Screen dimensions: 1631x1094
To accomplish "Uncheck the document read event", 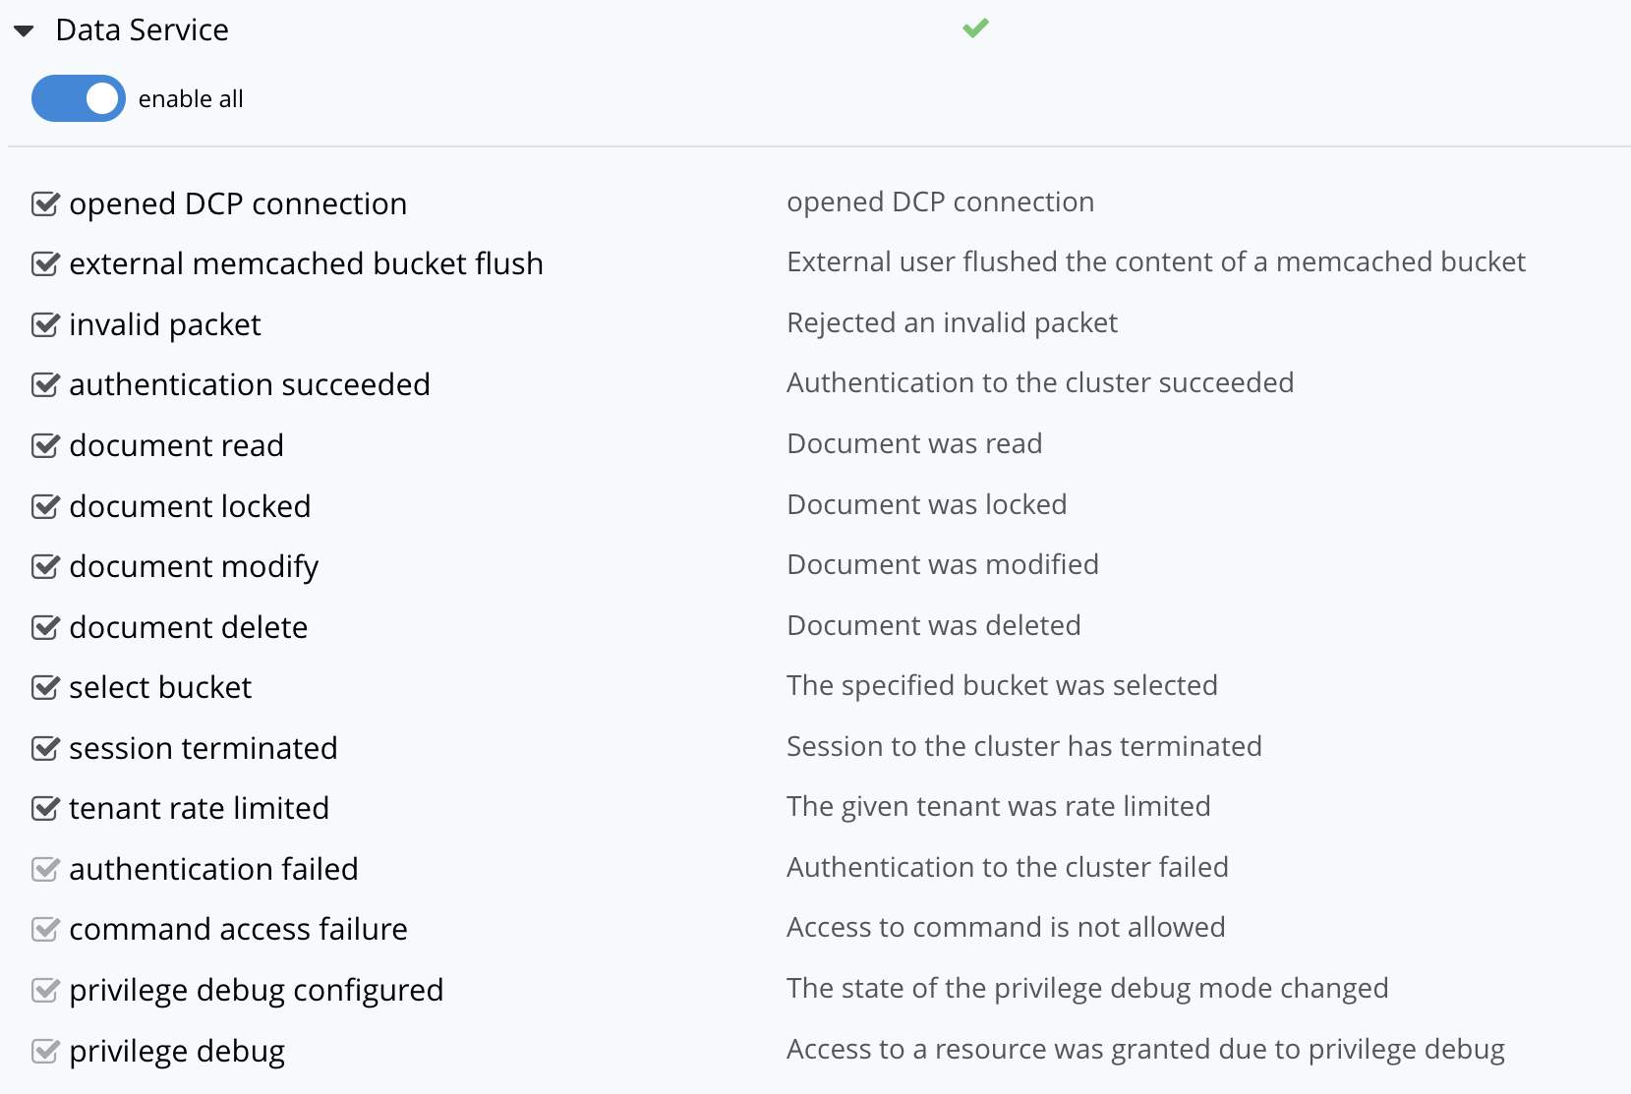I will pos(45,445).
